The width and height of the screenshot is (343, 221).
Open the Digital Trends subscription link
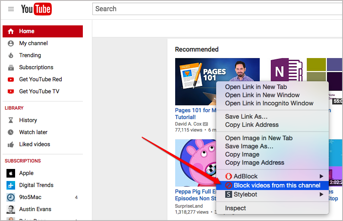pyautogui.click(x=36, y=185)
